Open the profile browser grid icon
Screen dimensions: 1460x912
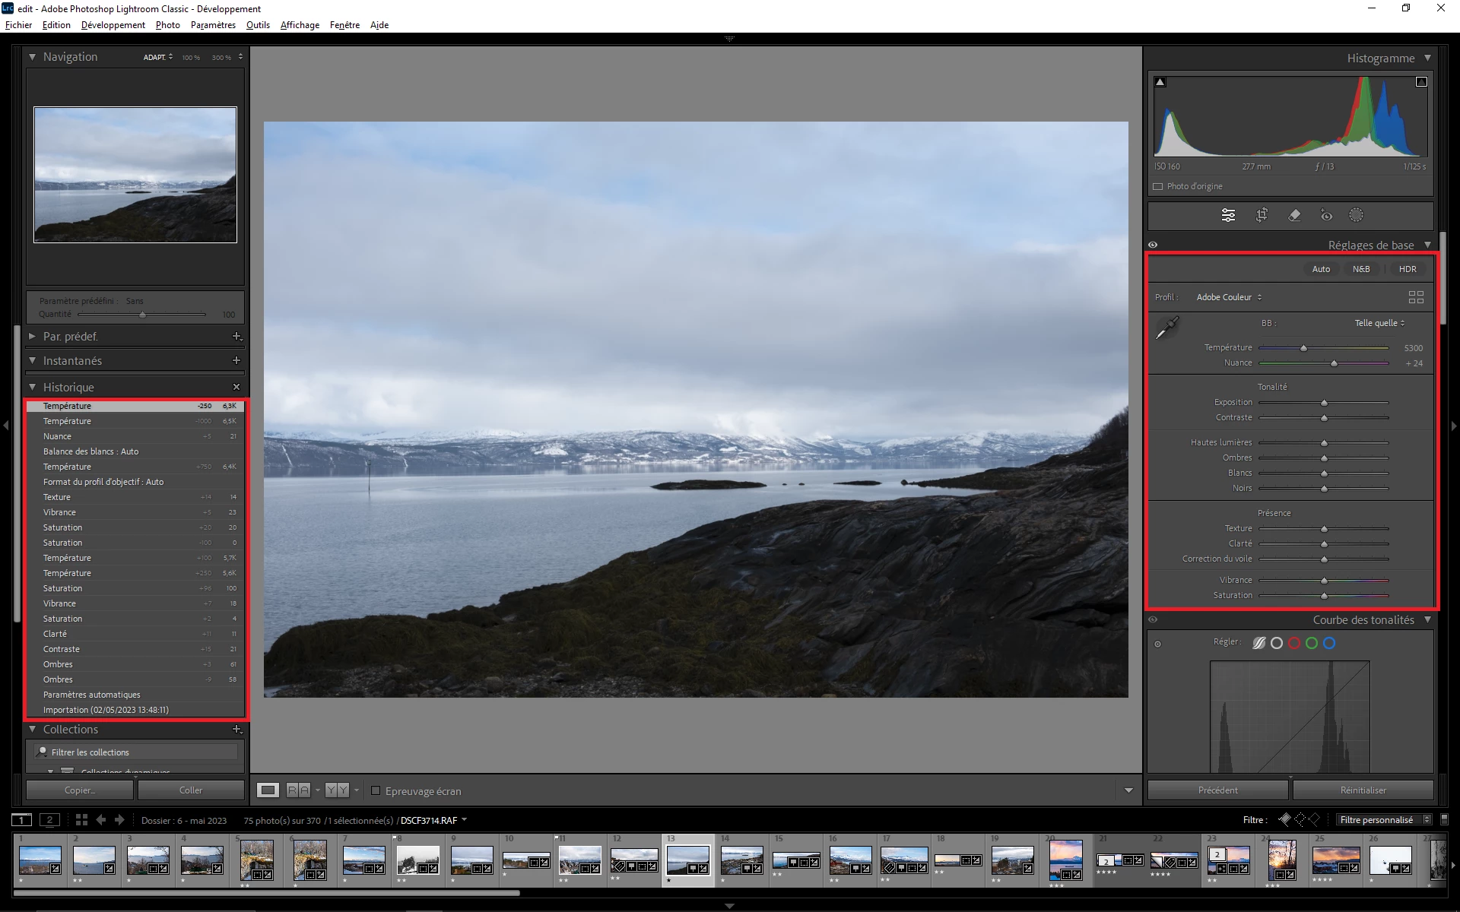pyautogui.click(x=1416, y=297)
